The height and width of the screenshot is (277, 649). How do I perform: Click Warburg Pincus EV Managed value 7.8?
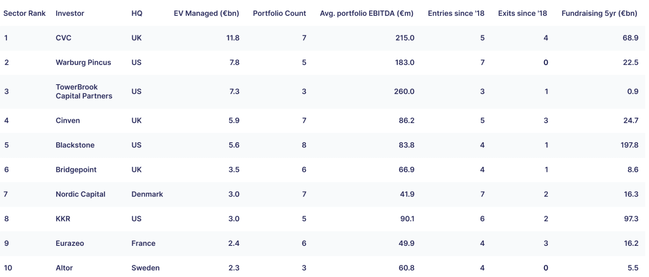coord(234,63)
